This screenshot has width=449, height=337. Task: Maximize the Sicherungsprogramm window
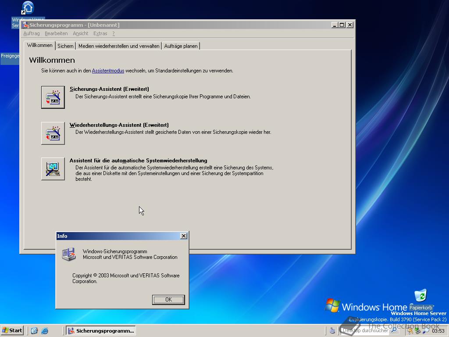point(342,25)
